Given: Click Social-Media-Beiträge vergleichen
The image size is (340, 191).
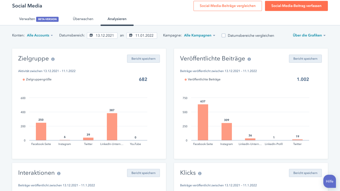Looking at the screenshot, I should 228,6.
